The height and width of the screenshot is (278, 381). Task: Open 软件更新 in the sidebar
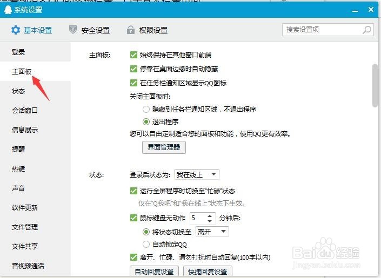[x=35, y=207]
